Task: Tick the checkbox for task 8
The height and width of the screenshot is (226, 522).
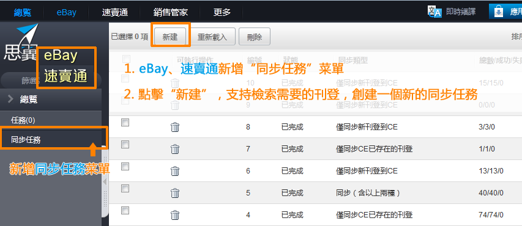Action: point(125,123)
